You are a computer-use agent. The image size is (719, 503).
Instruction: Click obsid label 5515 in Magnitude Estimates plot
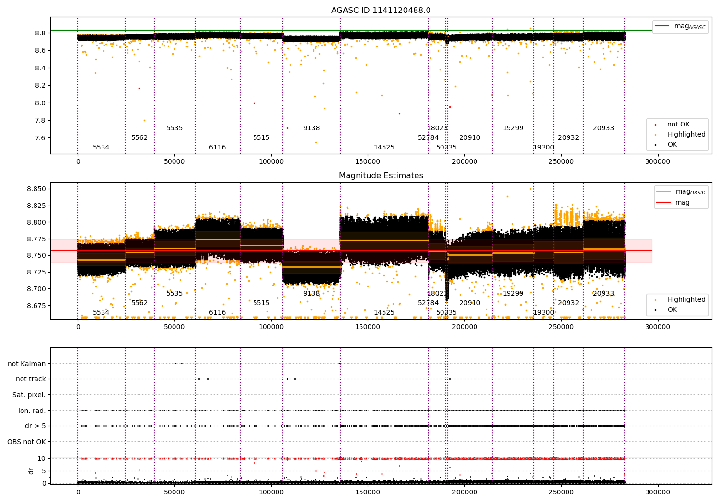coord(261,303)
